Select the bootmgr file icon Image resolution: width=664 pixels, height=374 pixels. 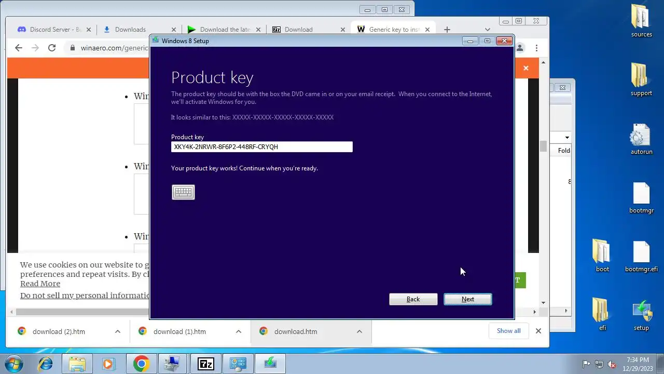641,198
